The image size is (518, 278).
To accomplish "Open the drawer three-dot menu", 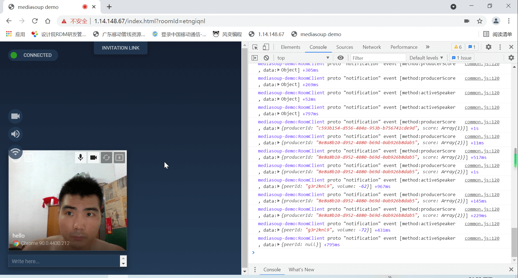I will [x=255, y=270].
